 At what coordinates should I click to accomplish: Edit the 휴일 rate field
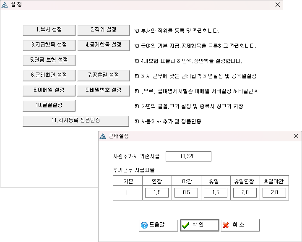216,193
